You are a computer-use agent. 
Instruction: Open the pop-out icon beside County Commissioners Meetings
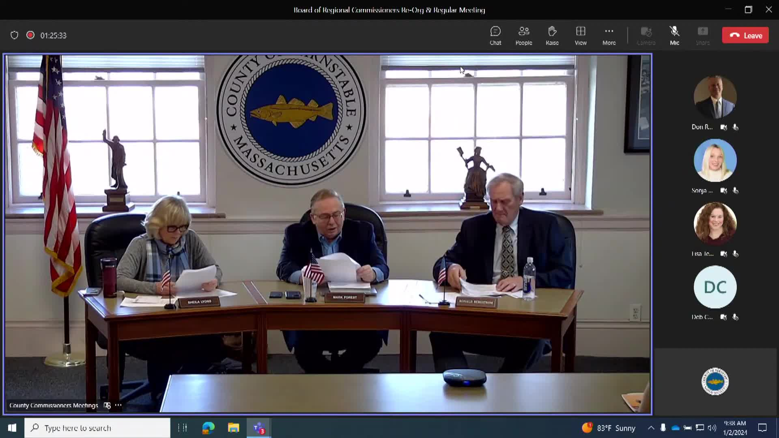(107, 405)
